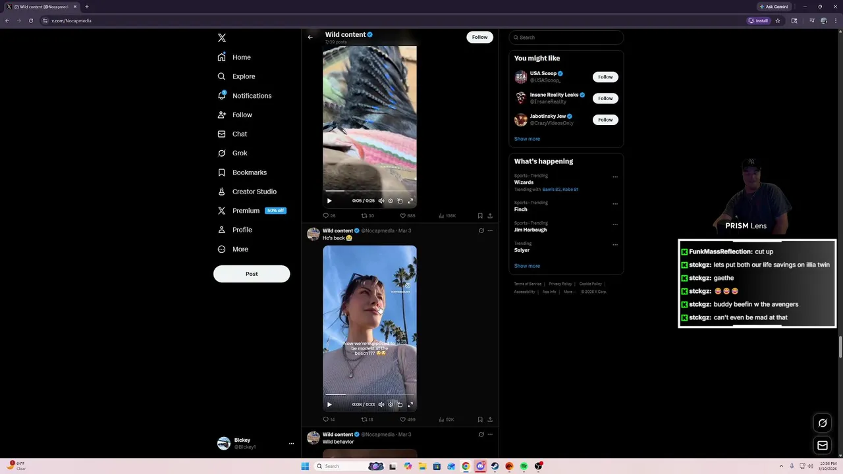The width and height of the screenshot is (843, 474).
Task: Share the "He's back" post
Action: point(490,419)
